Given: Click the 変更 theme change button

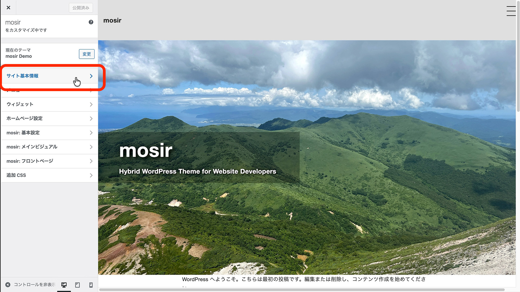Looking at the screenshot, I should pyautogui.click(x=87, y=54).
